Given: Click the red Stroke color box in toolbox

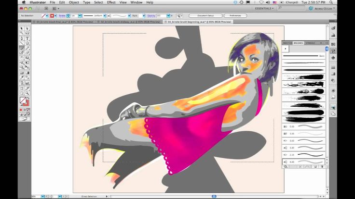Looking at the screenshot, I should [x=27, y=103].
